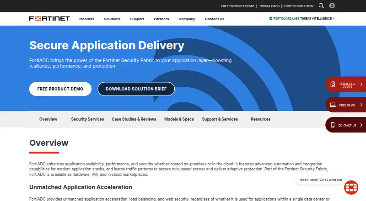
Task: Click the 'Secure Application Delivery' heading
Action: click(x=107, y=45)
